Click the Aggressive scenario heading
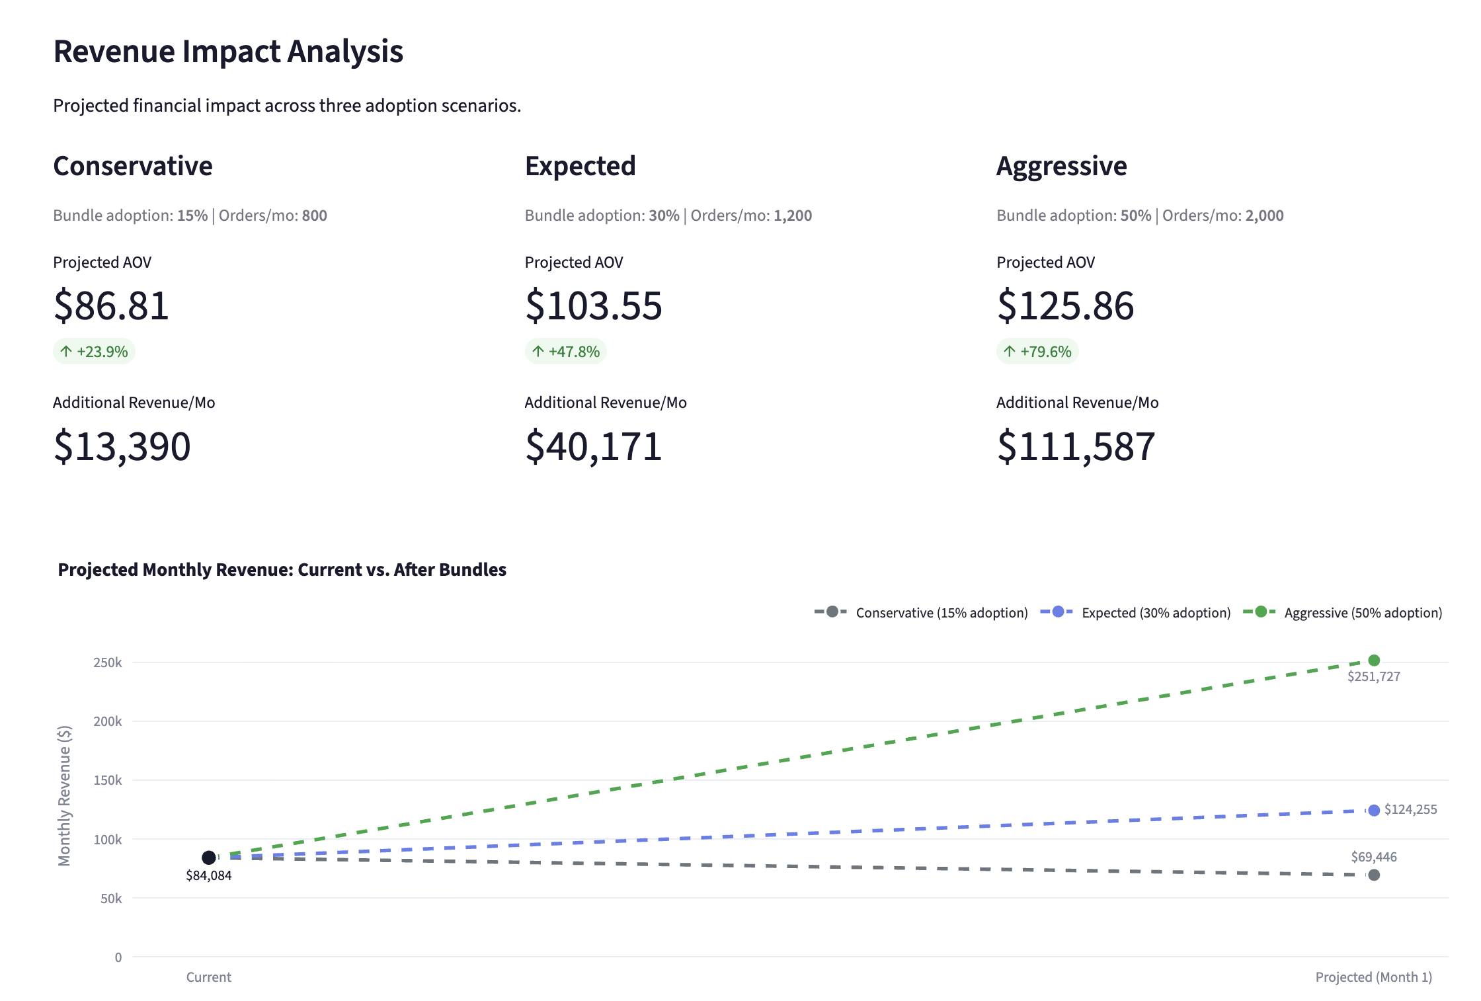Viewport: 1481px width, 1001px height. (1061, 166)
